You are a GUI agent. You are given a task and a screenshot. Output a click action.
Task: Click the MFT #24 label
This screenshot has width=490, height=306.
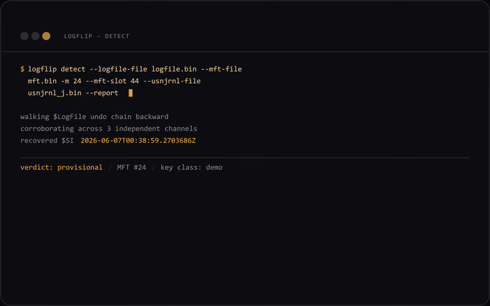click(x=131, y=167)
